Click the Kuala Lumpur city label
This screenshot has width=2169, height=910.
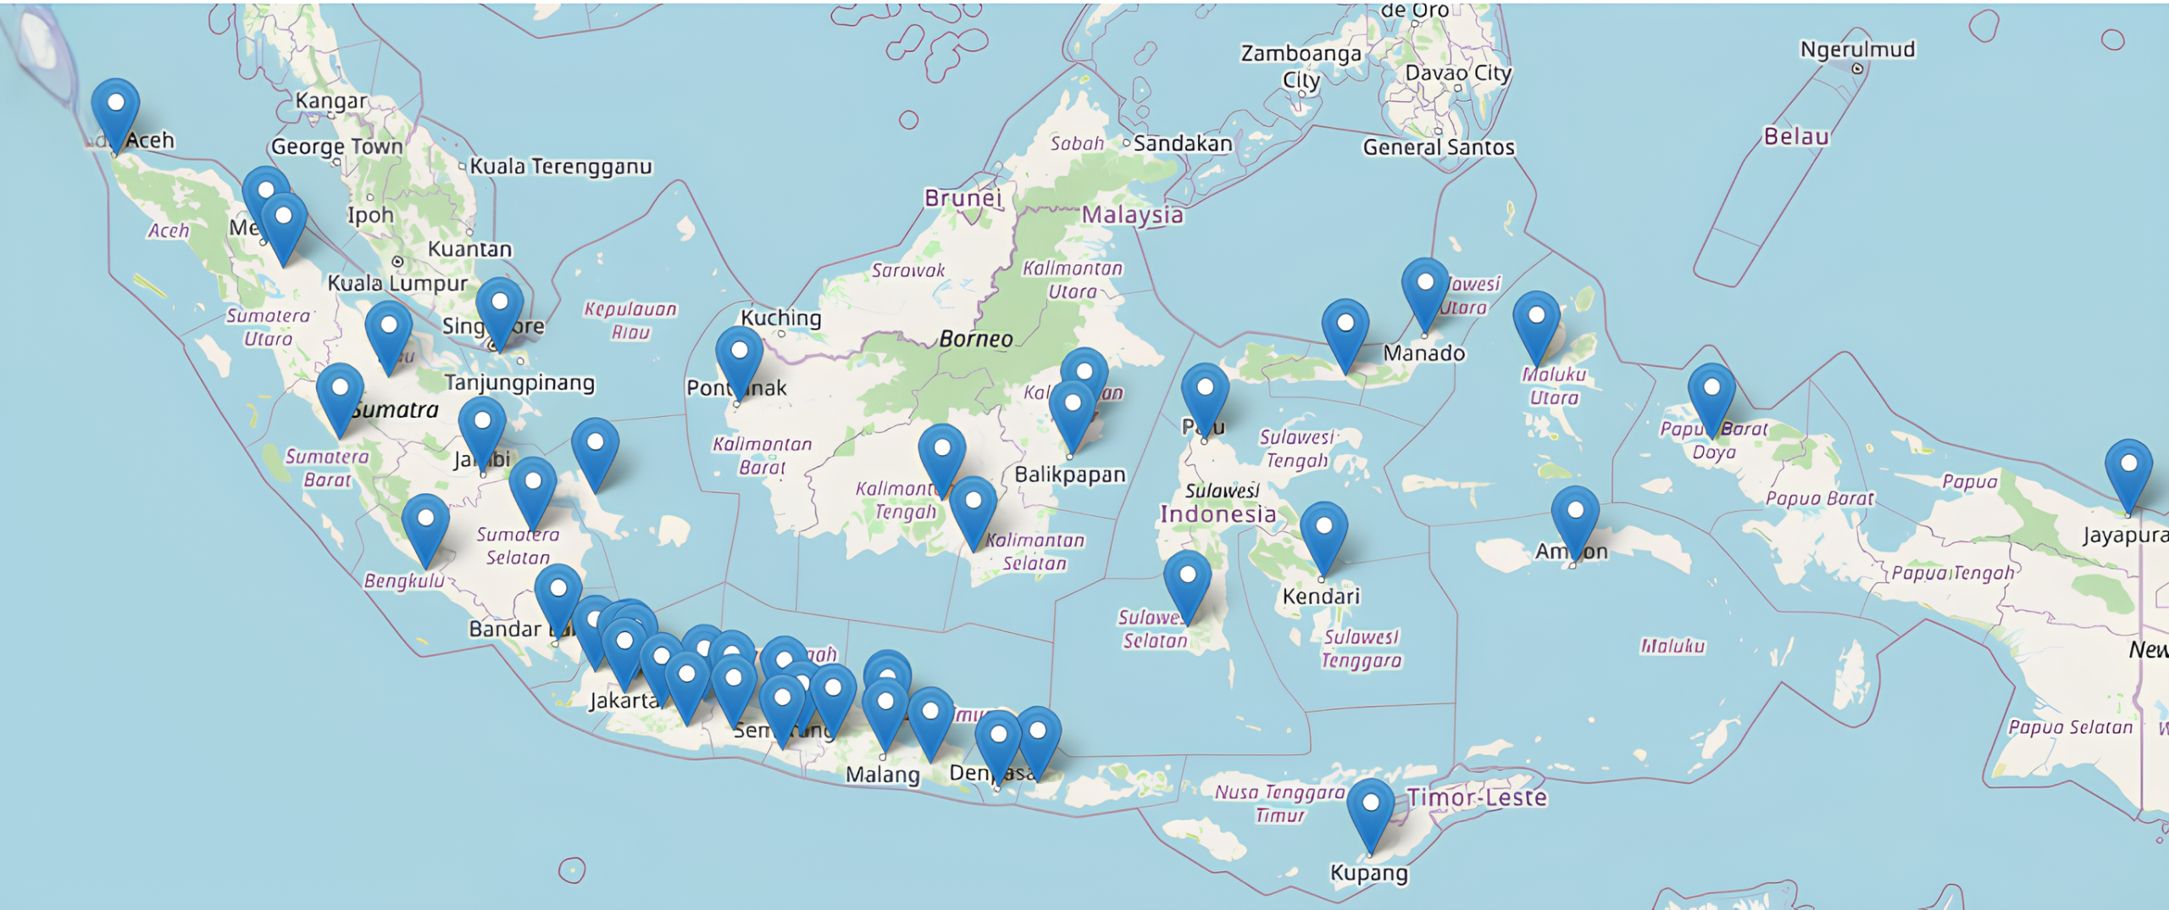pos(397,283)
